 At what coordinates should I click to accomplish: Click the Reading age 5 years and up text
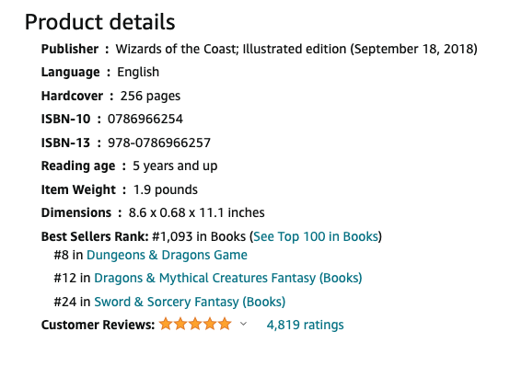tap(175, 166)
